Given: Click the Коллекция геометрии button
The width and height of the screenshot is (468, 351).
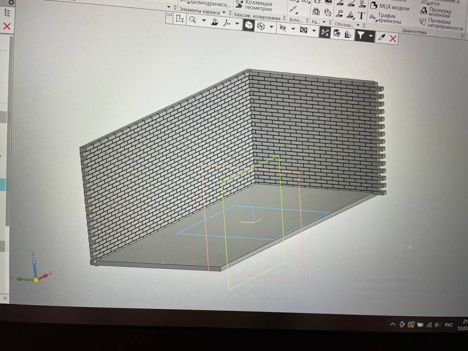Looking at the screenshot, I should pos(254,5).
